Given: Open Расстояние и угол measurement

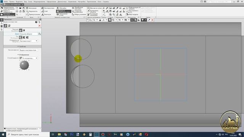Looking at the screenshot, I should tap(132, 11).
